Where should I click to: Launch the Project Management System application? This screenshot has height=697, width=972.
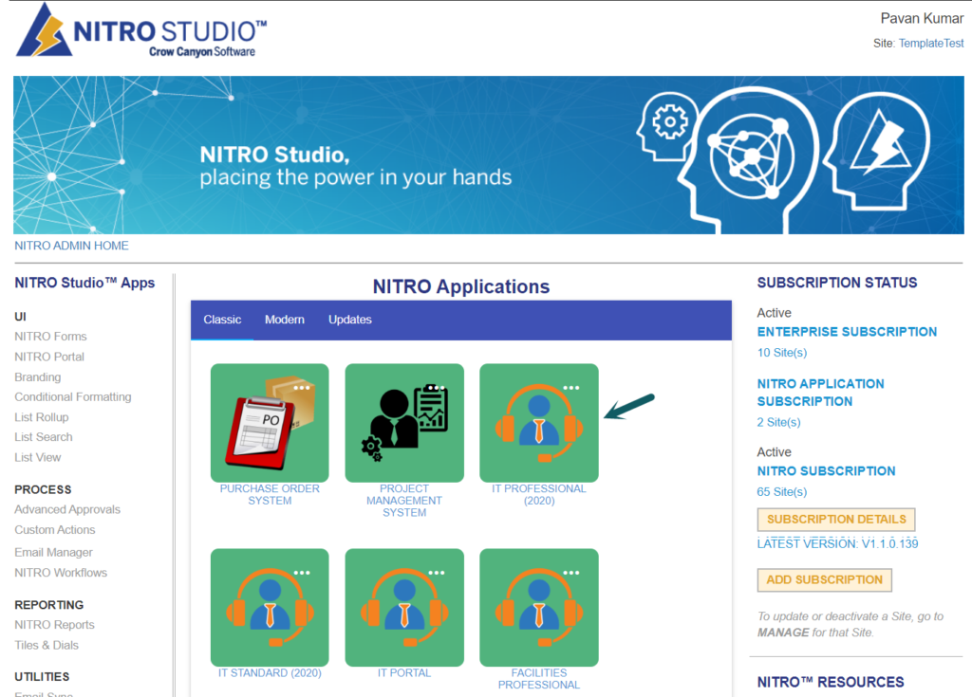403,423
